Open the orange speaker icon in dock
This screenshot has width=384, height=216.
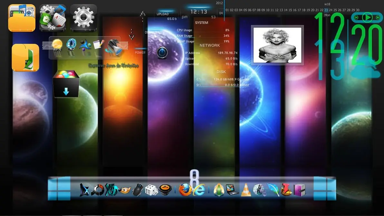[165, 190]
